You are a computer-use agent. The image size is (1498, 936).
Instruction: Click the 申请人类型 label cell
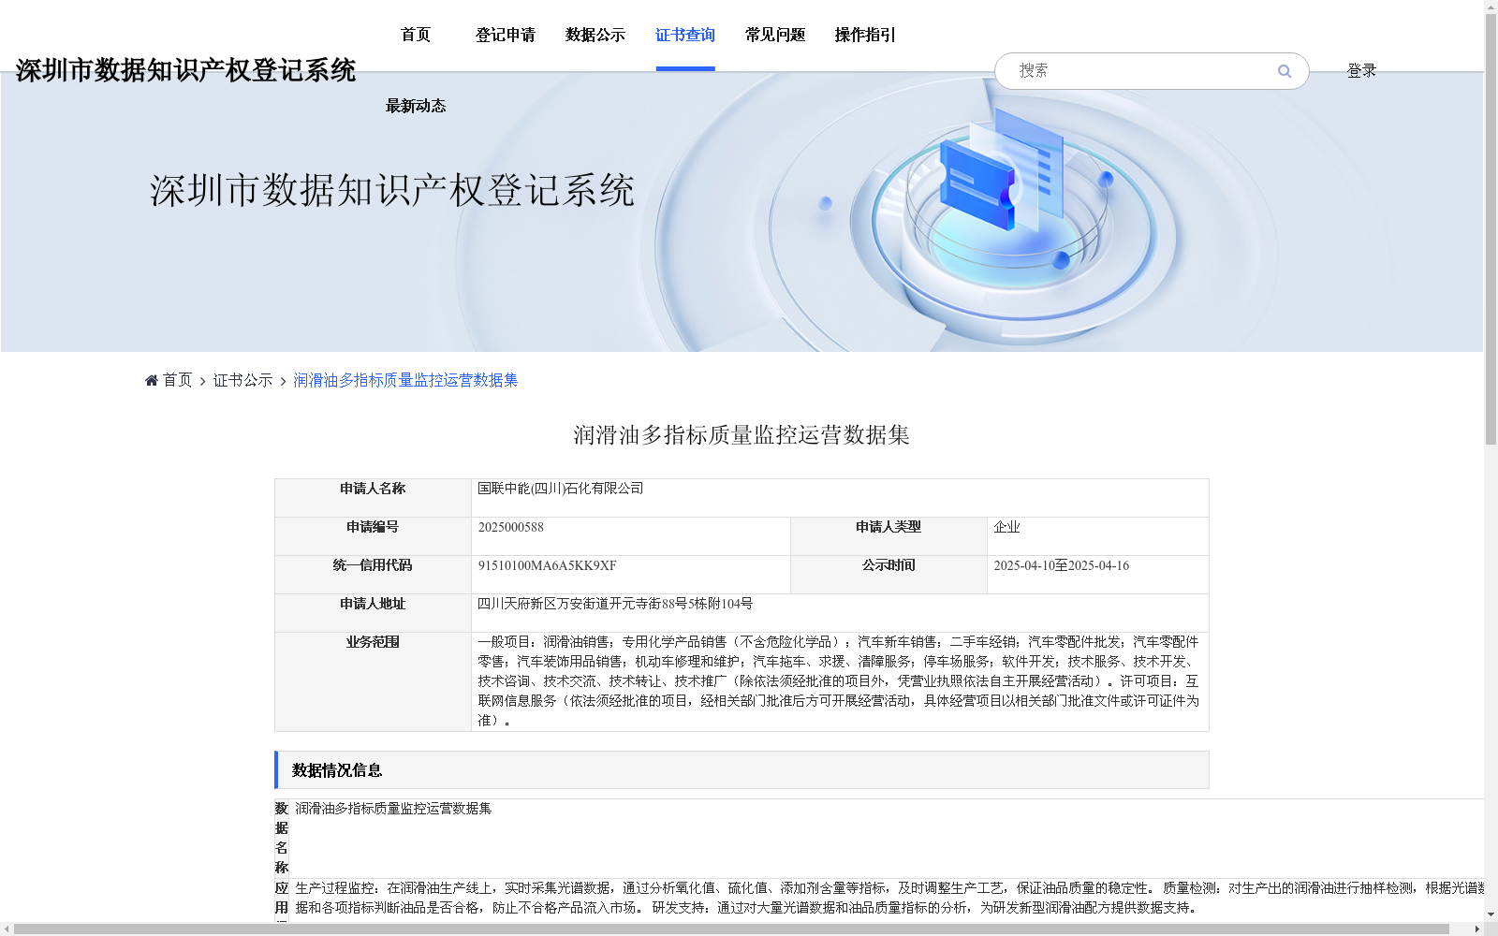pos(889,536)
